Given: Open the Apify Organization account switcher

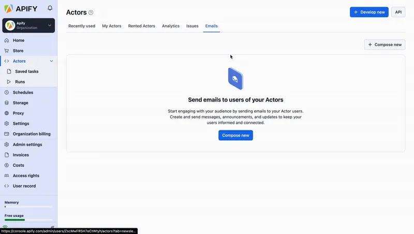Looking at the screenshot, I should 28,25.
